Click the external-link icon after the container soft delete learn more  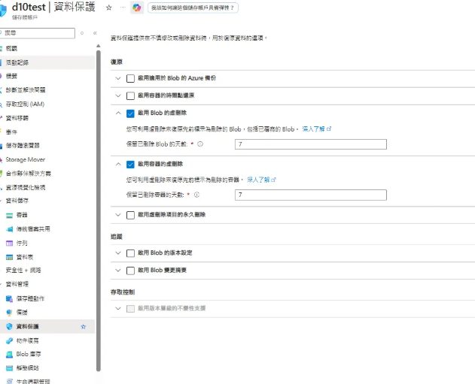click(273, 180)
